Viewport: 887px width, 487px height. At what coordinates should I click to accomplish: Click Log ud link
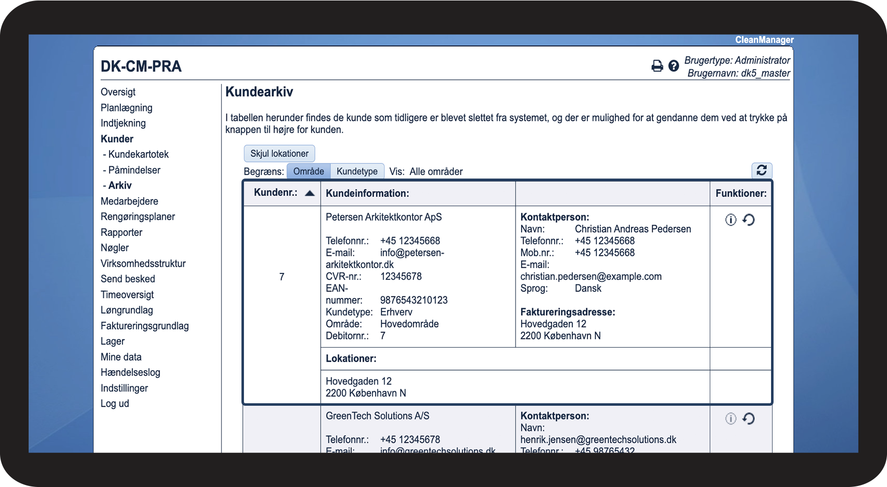coord(114,404)
